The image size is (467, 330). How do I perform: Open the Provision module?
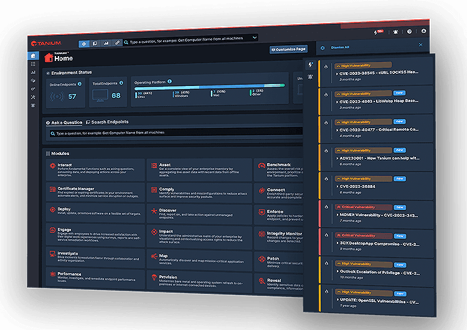[x=199, y=281]
